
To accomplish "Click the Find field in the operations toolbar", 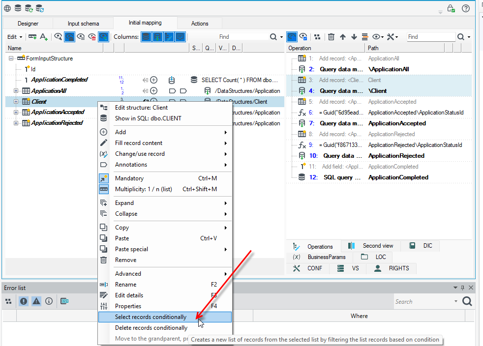I will tap(431, 37).
